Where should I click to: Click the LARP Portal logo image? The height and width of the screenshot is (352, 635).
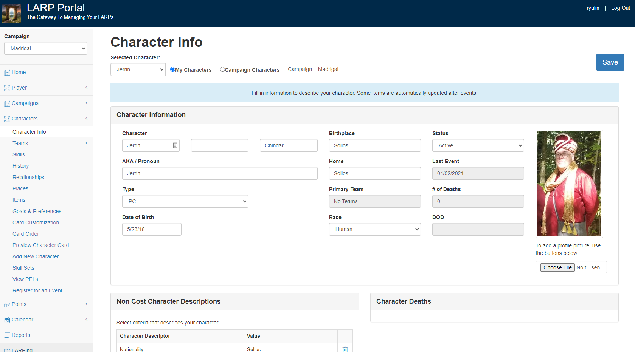11,14
